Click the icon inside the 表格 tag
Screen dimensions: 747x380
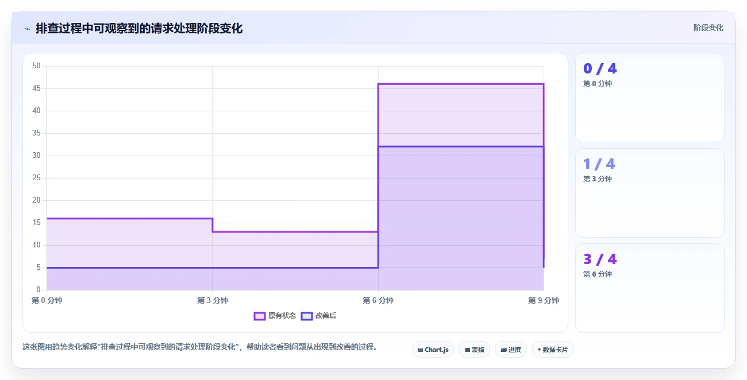pos(467,350)
